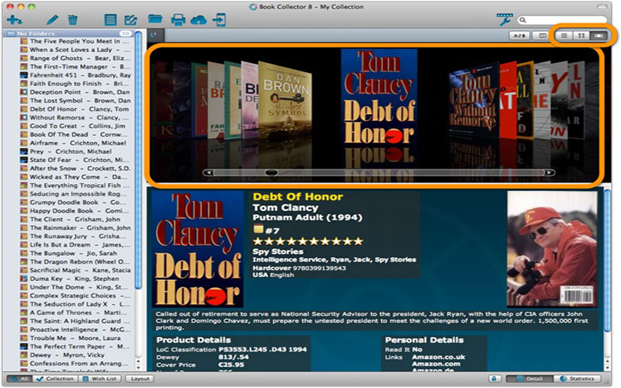
Task: Open the Amazon.co.uk link
Action: point(439,357)
